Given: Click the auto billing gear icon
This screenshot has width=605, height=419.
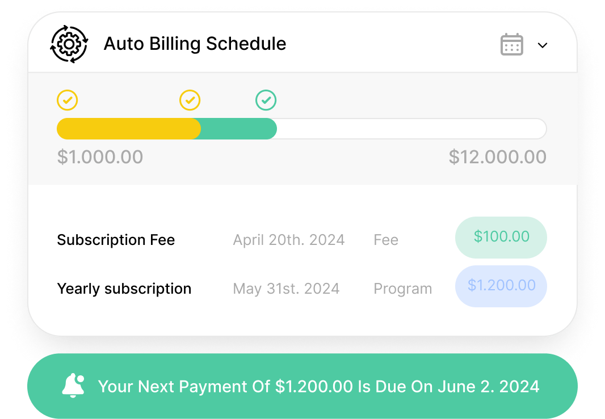Looking at the screenshot, I should point(69,44).
